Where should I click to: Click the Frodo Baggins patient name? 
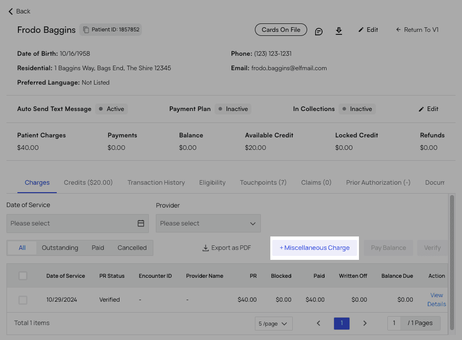(46, 30)
